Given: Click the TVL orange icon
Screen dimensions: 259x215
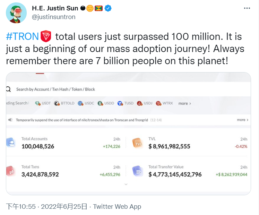Looking at the screenshot, I should point(137,143).
